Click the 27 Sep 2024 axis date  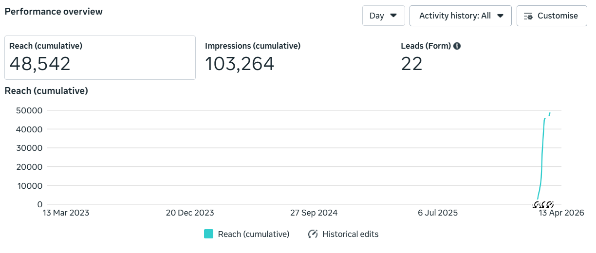click(314, 213)
